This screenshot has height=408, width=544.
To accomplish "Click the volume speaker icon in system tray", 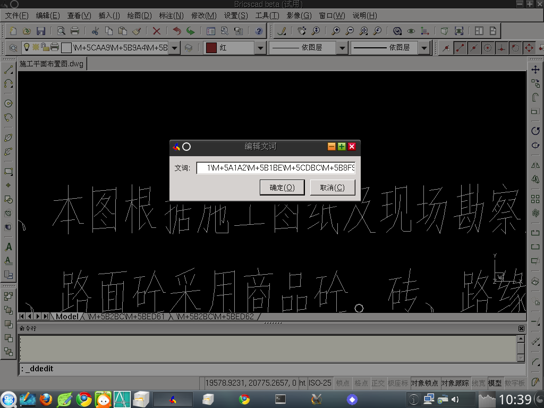I will 455,399.
